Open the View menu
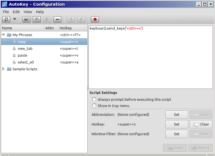The height and width of the screenshot is (156, 215). (x=28, y=12)
